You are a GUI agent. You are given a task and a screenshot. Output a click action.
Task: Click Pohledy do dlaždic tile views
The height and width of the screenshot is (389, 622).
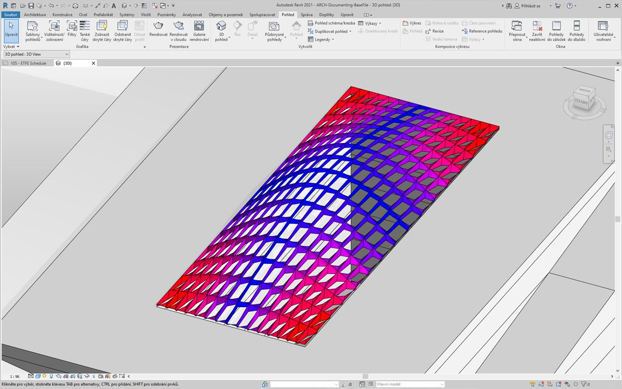coord(576,31)
